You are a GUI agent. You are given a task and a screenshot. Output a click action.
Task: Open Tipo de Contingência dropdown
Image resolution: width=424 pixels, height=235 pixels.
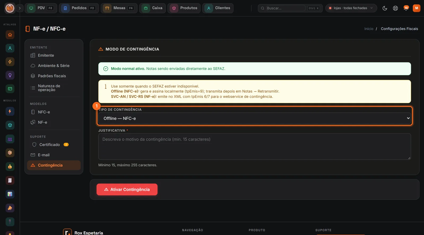click(255, 118)
